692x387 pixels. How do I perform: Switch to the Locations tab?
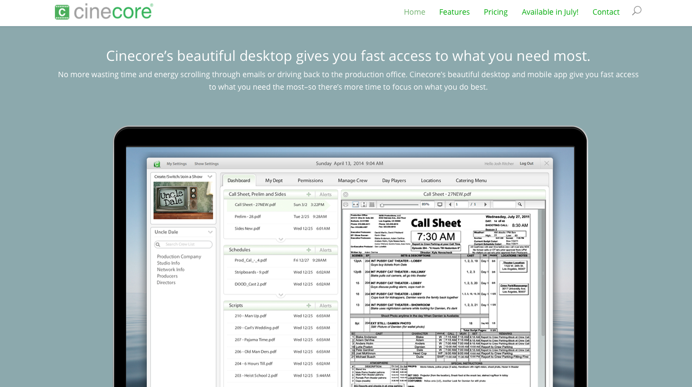(x=431, y=180)
